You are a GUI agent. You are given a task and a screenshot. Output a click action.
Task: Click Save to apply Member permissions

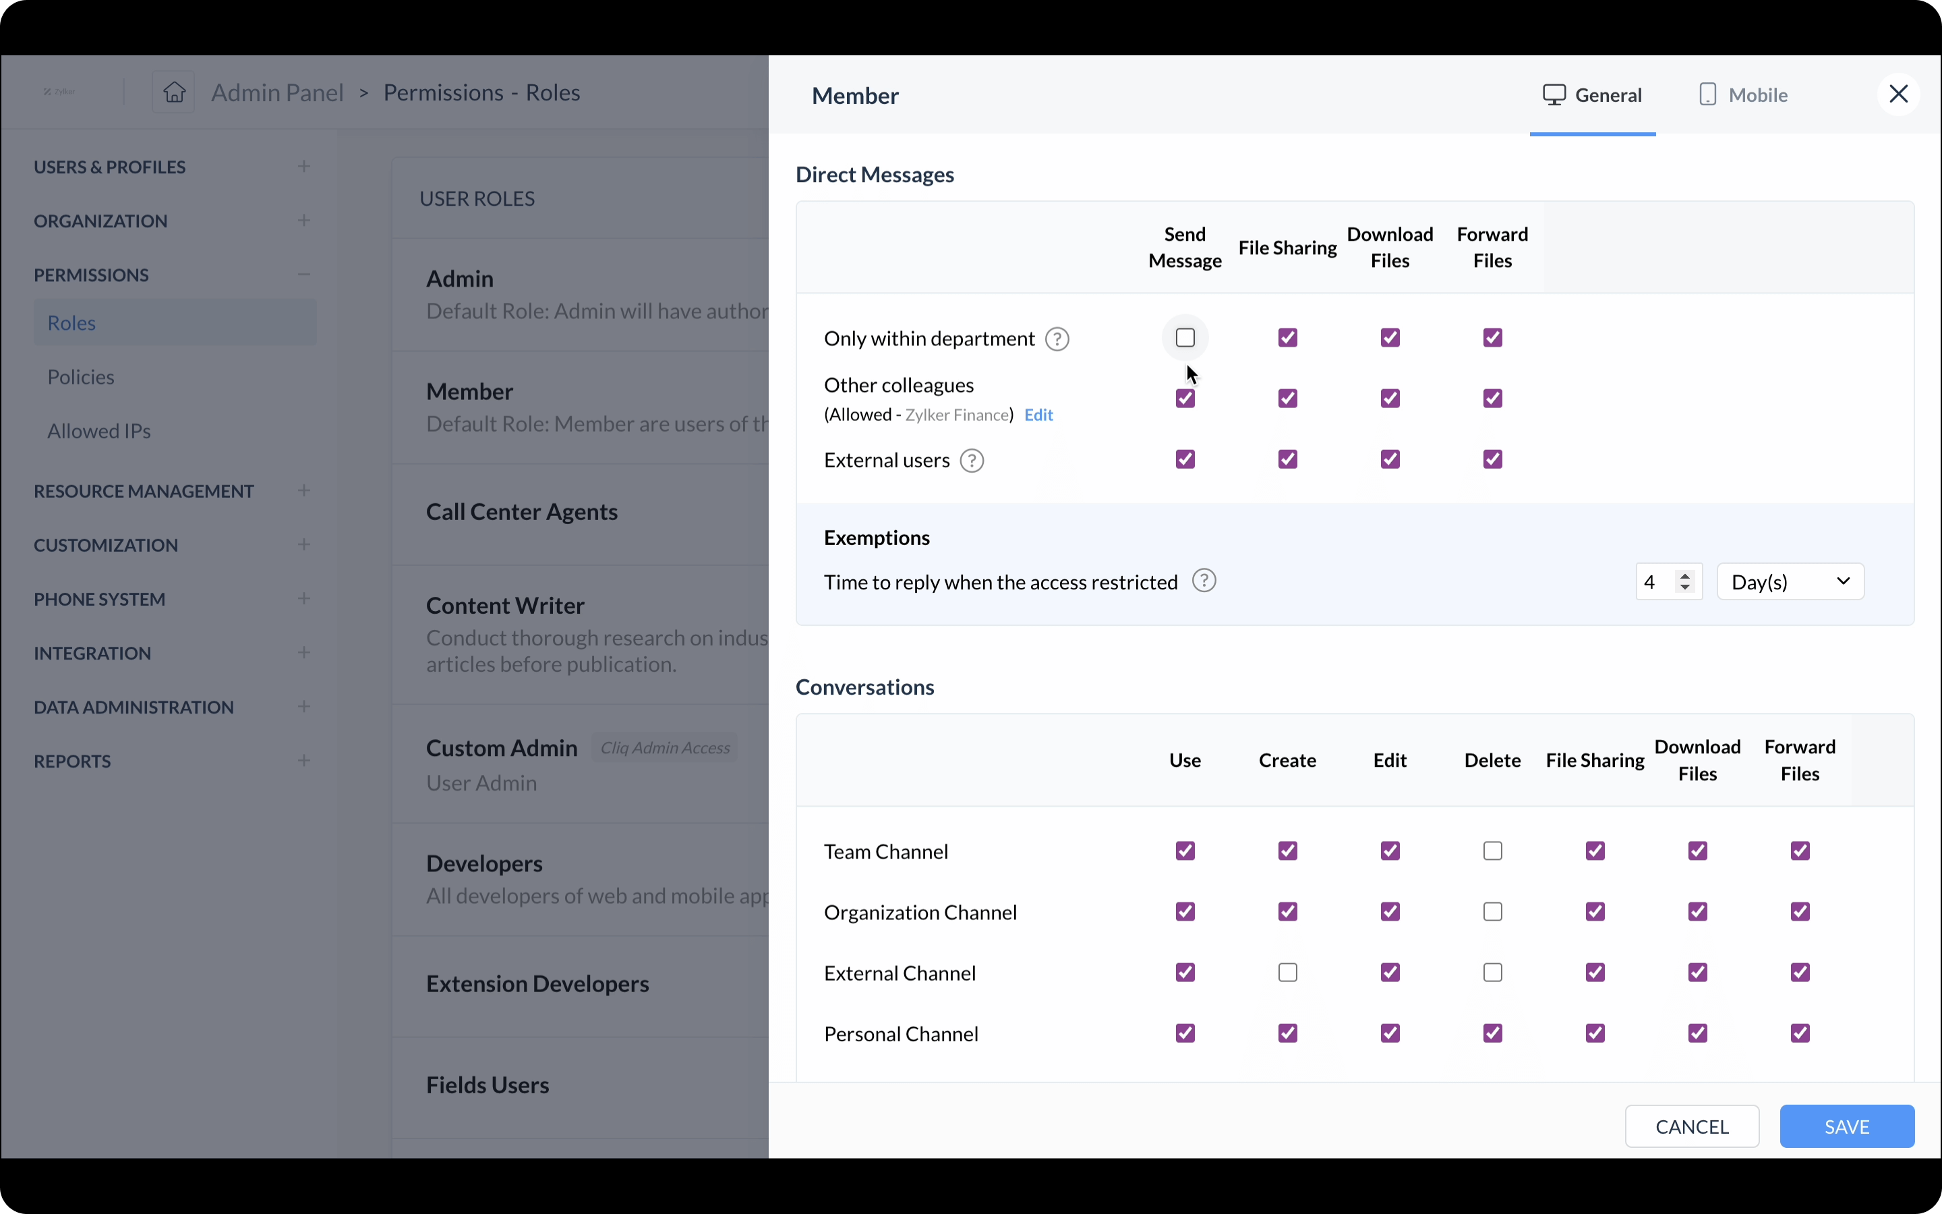click(x=1847, y=1126)
